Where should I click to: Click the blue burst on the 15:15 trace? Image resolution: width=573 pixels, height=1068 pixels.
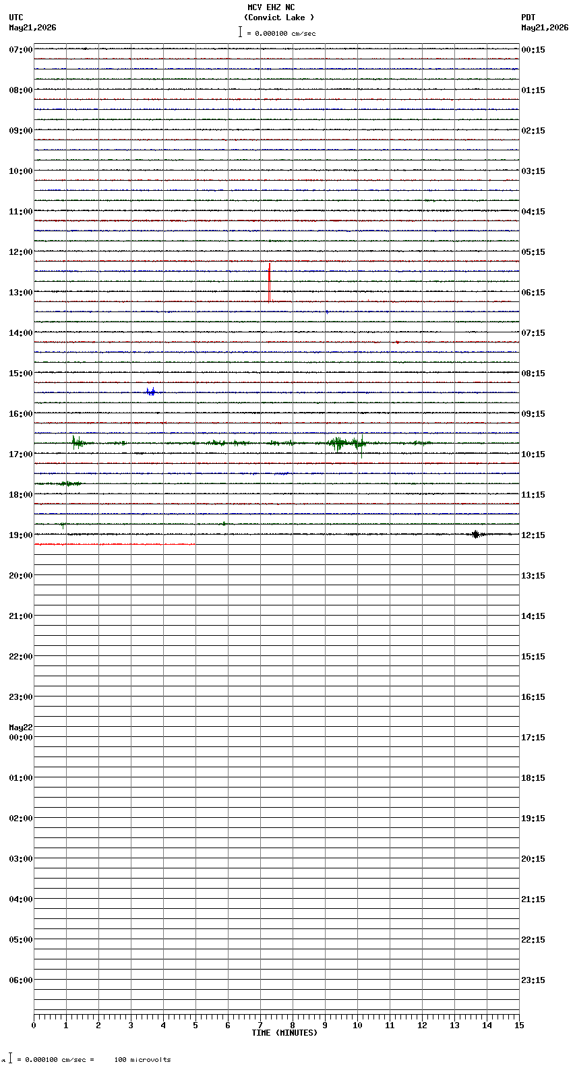[151, 392]
